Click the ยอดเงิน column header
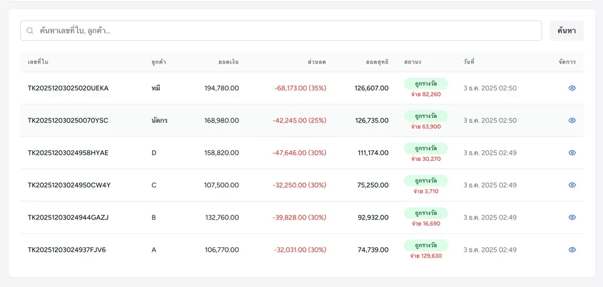 [229, 62]
